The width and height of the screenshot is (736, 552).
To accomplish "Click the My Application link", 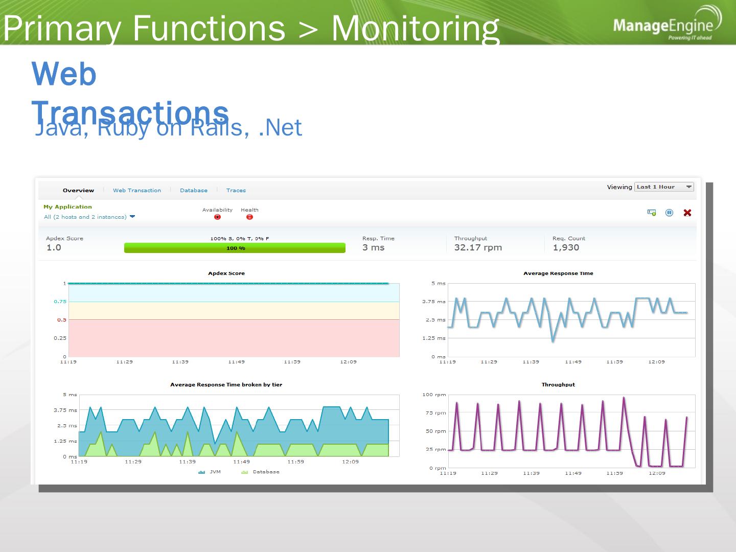I will pyautogui.click(x=67, y=207).
